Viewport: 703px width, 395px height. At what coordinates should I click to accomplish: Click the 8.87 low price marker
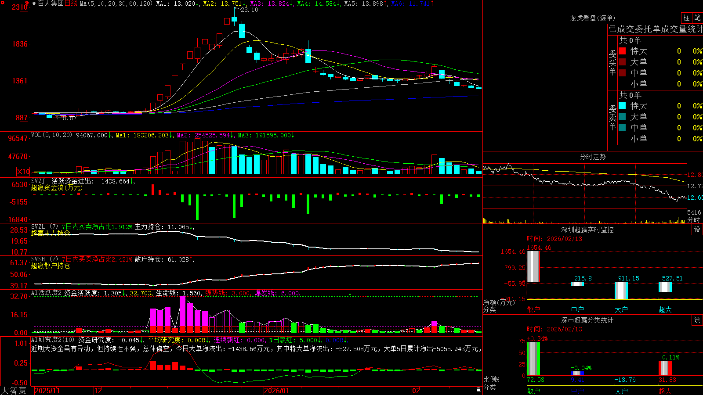click(x=69, y=118)
